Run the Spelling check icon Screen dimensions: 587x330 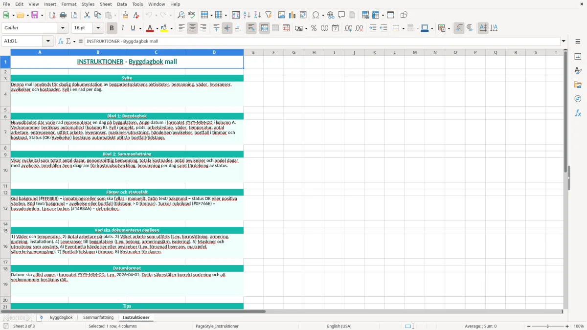tap(191, 15)
